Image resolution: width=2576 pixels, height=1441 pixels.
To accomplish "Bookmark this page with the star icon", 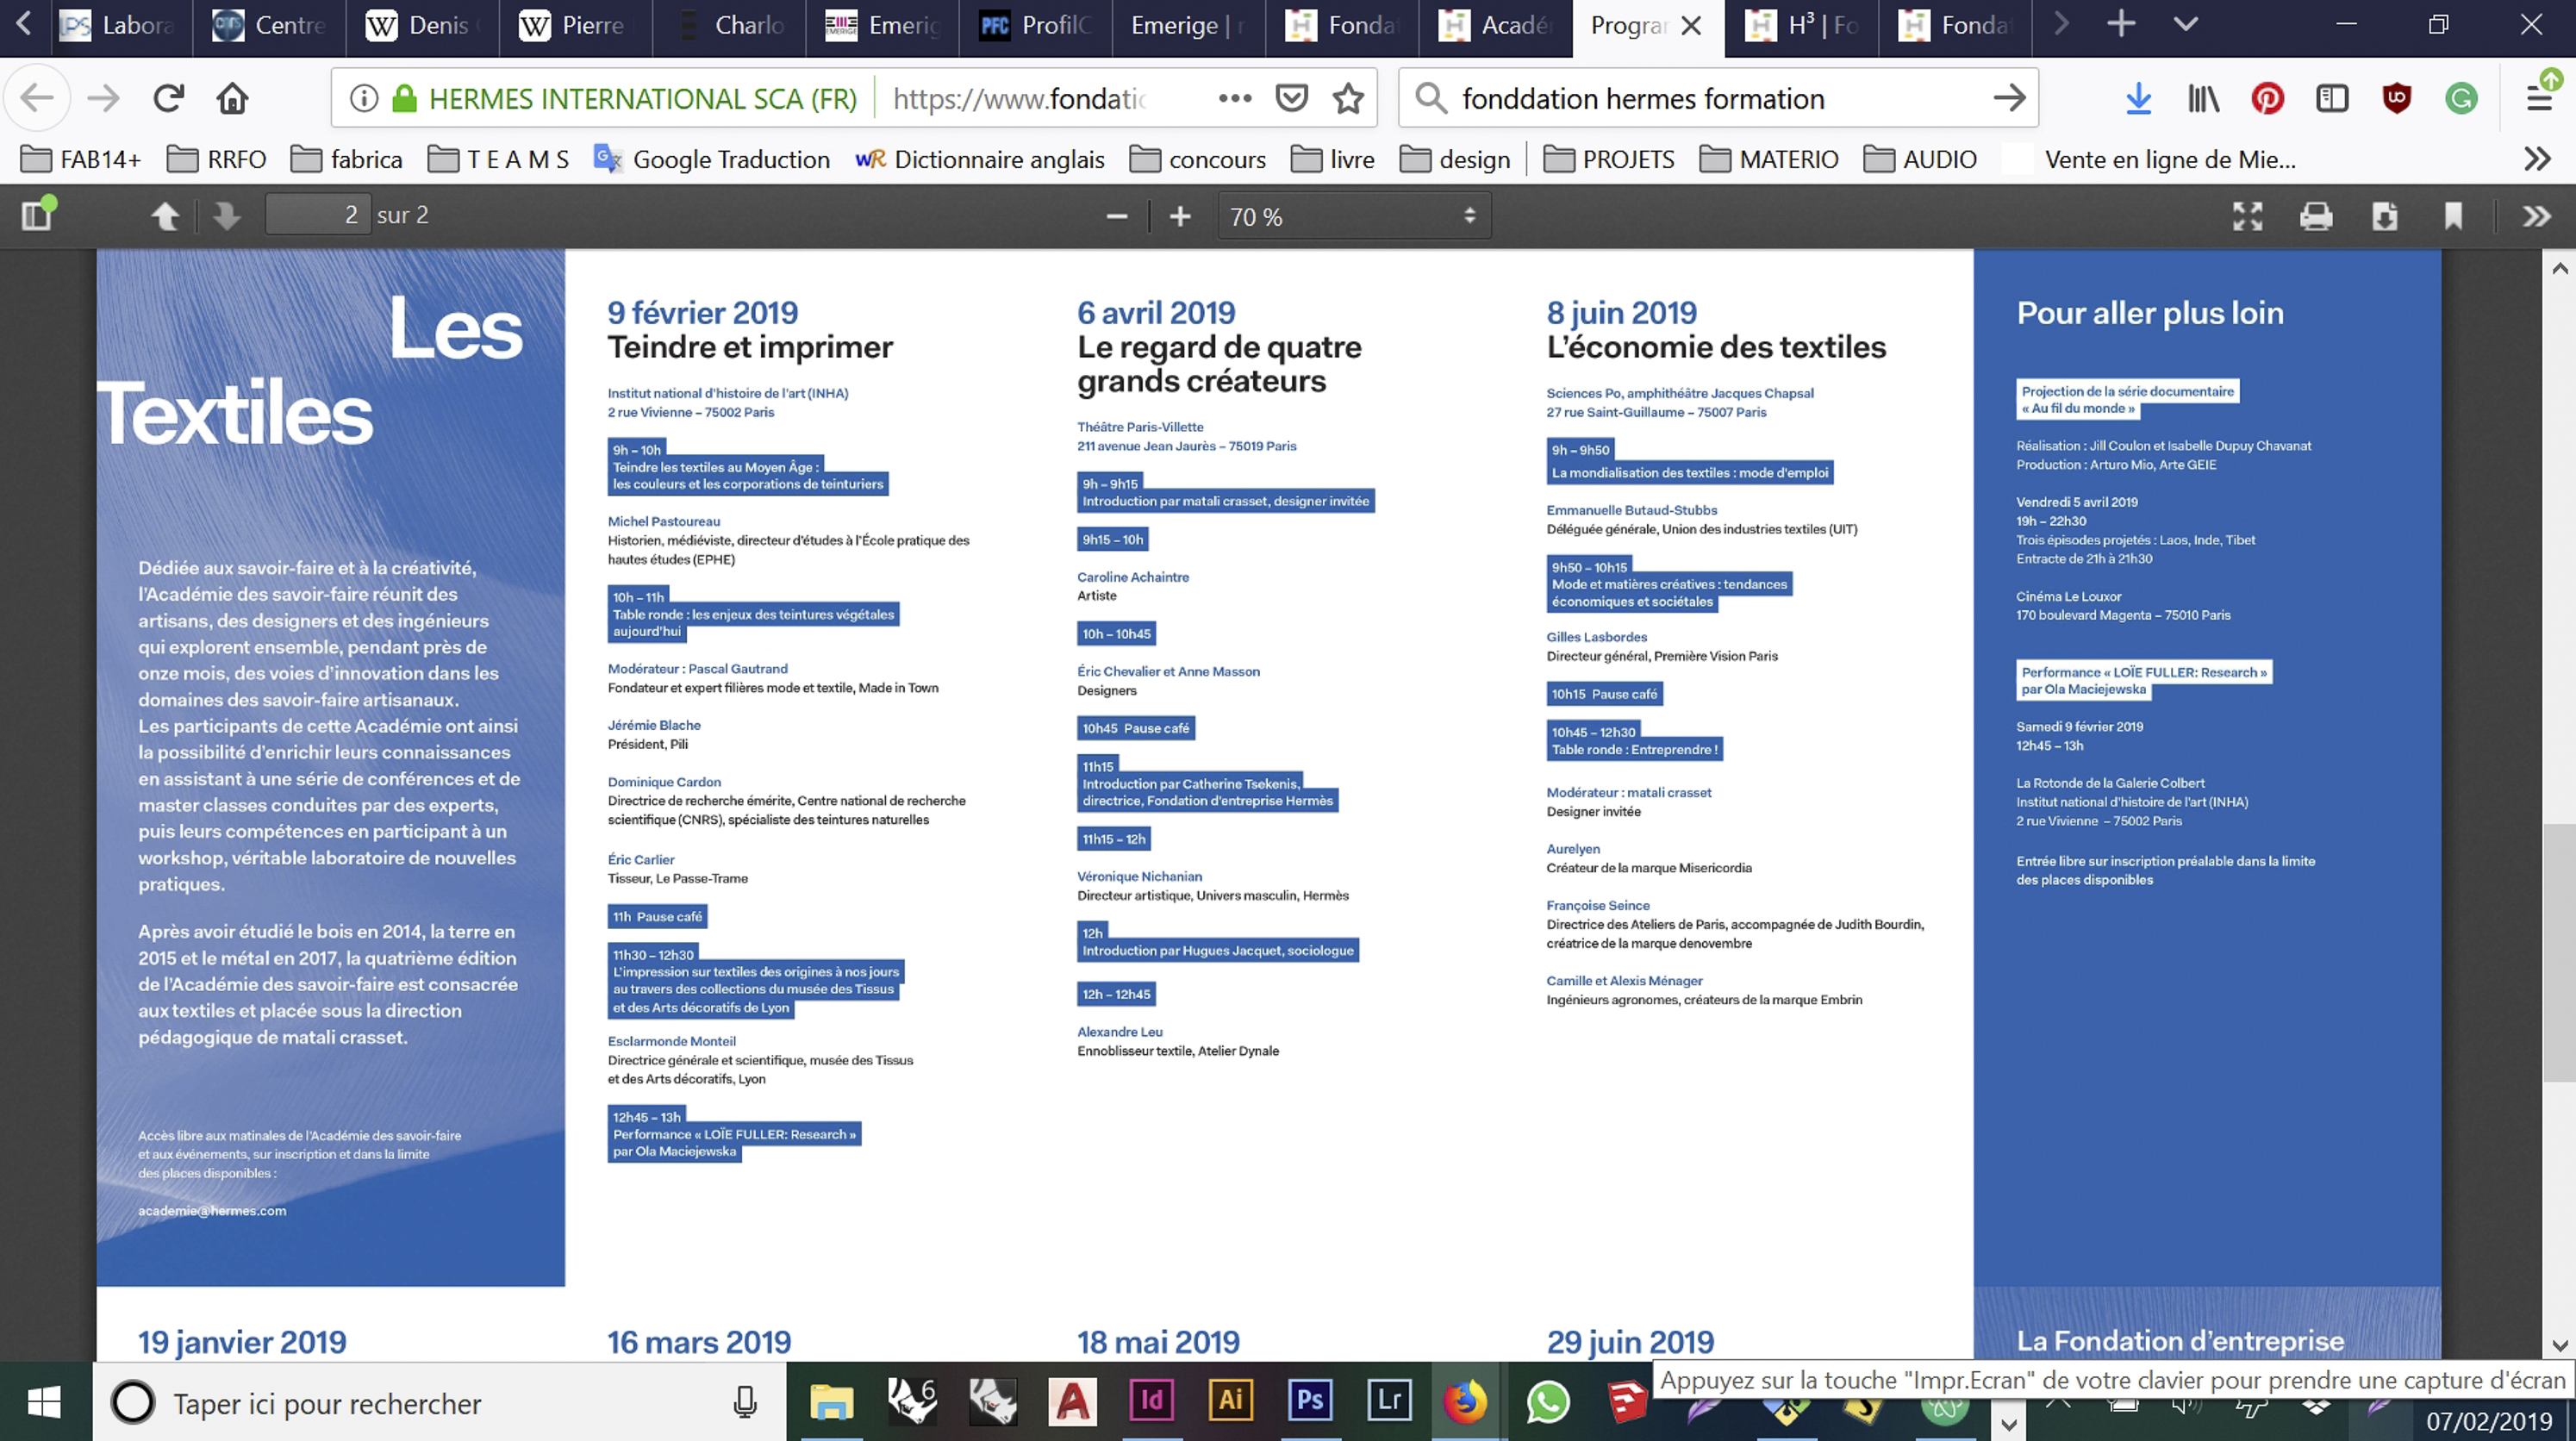I will pos(1348,98).
